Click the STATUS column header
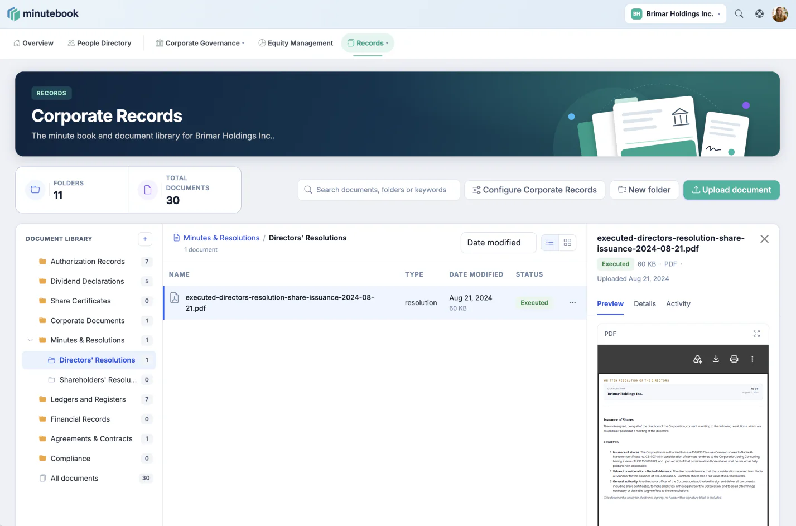Viewport: 796px width, 526px height. pos(529,274)
